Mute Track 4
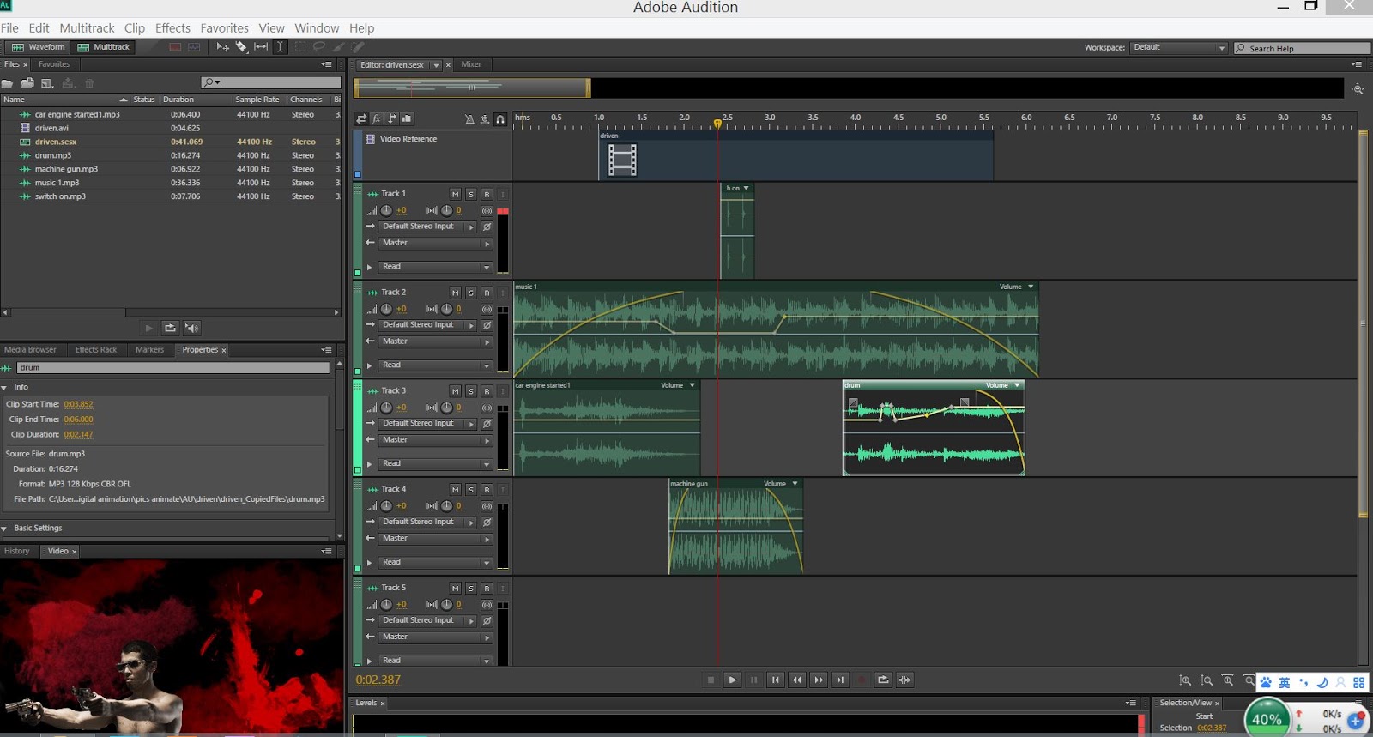Image resolution: width=1373 pixels, height=737 pixels. [x=456, y=490]
